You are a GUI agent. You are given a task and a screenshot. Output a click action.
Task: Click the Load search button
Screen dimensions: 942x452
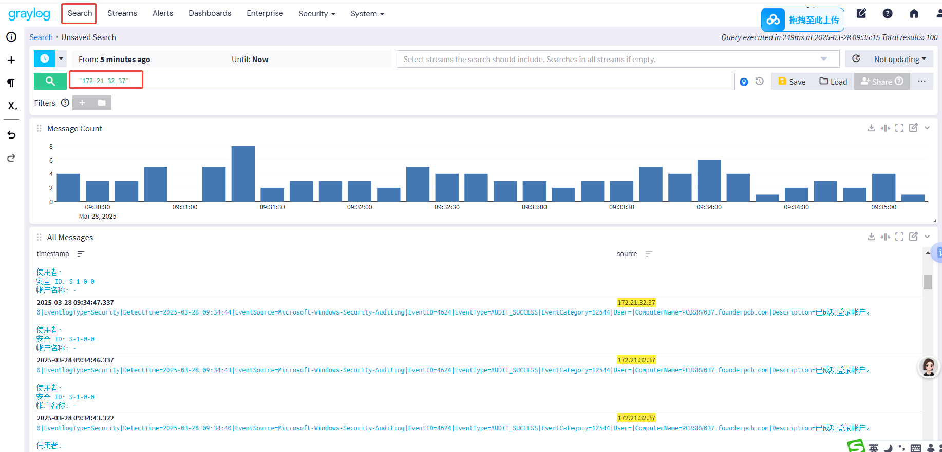coord(833,81)
